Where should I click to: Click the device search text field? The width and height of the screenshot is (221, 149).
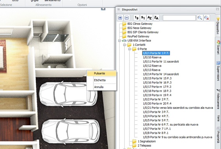tap(179, 18)
